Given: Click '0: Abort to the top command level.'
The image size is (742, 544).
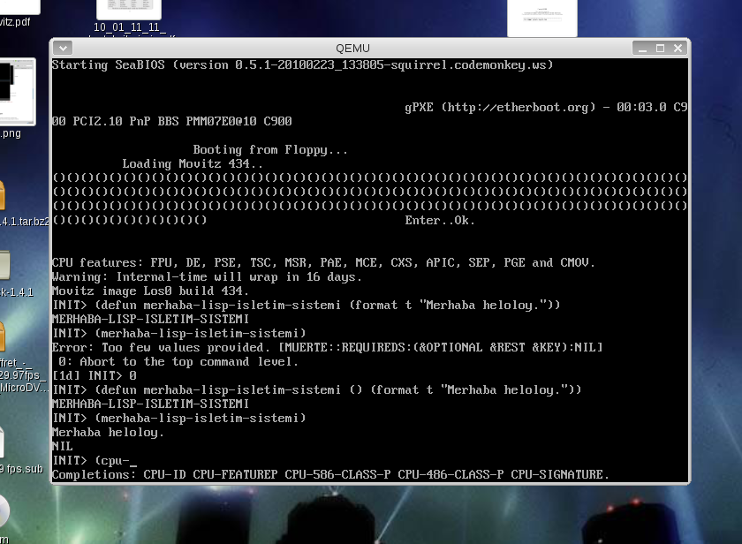Looking at the screenshot, I should pos(178,362).
